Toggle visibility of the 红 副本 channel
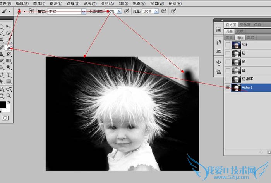The width and height of the screenshot is (271, 183). (227, 79)
